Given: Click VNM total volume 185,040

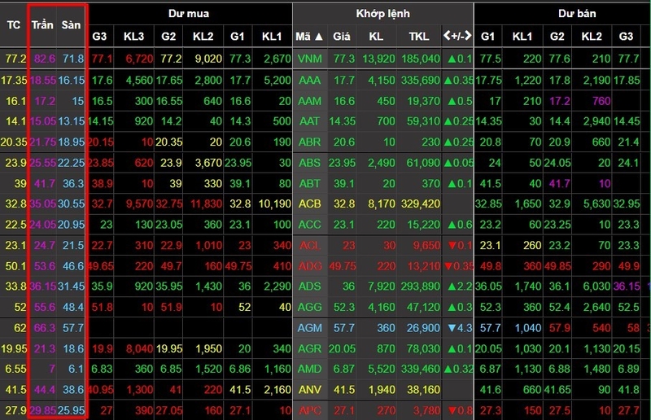Looking at the screenshot, I should [x=421, y=59].
